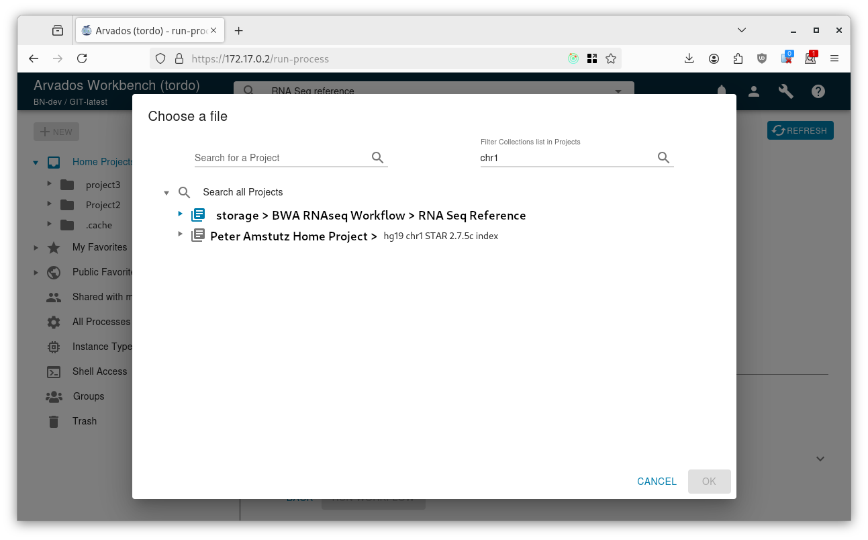The width and height of the screenshot is (868, 540).
Task: Bookmark the page with the star icon
Action: click(x=611, y=58)
